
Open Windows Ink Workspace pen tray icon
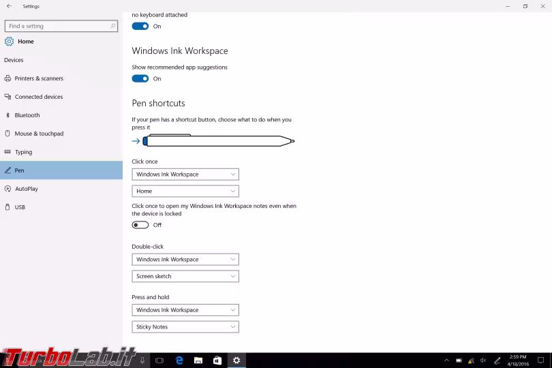497,361
